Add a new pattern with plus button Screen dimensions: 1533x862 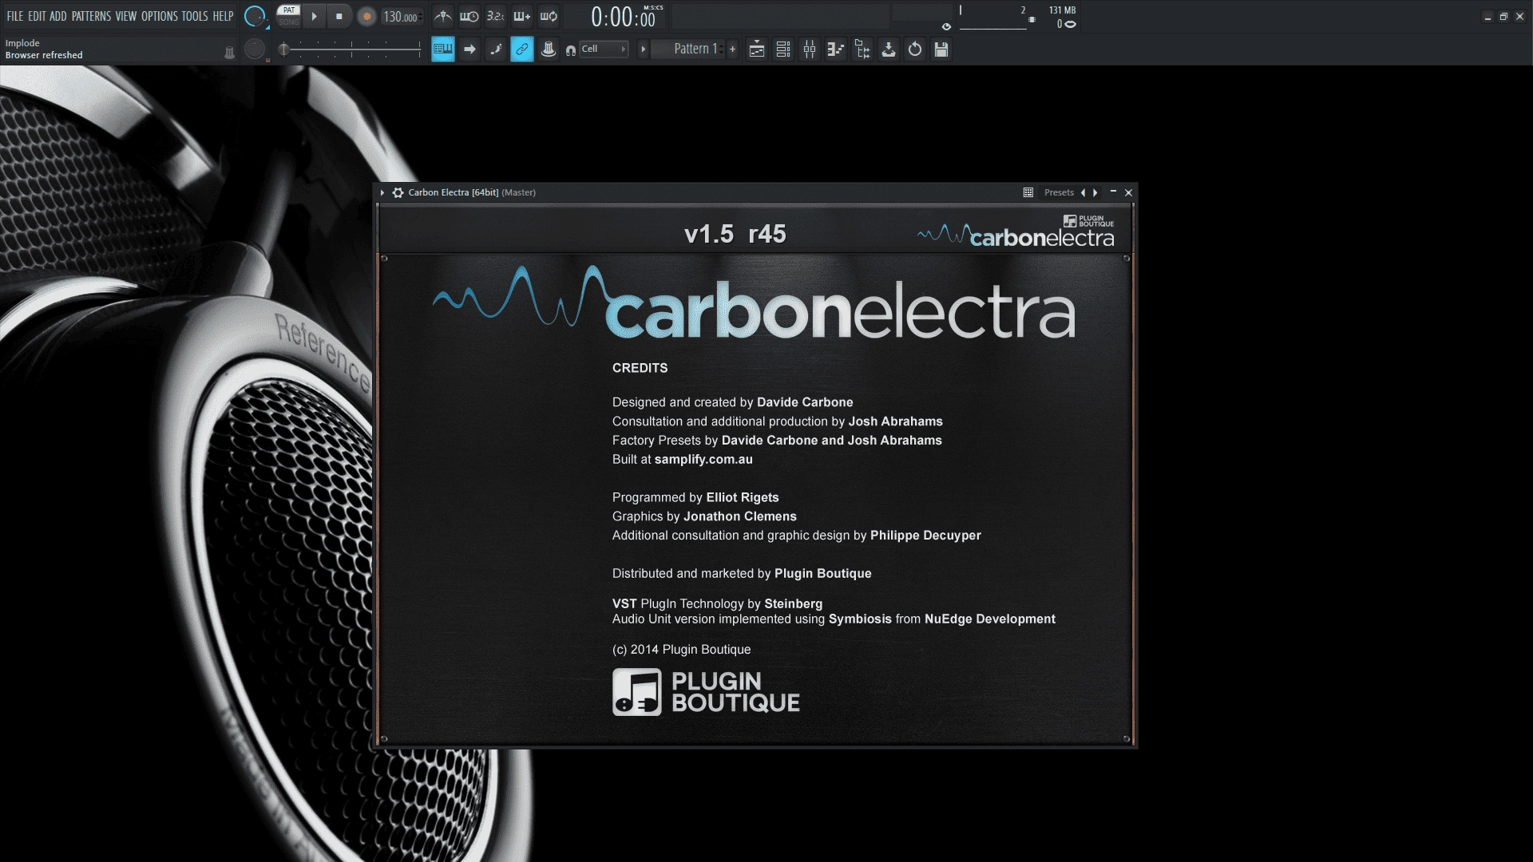tap(732, 49)
